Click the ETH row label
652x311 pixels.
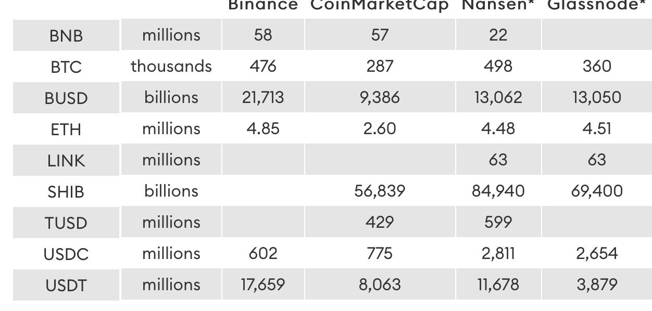click(x=66, y=129)
